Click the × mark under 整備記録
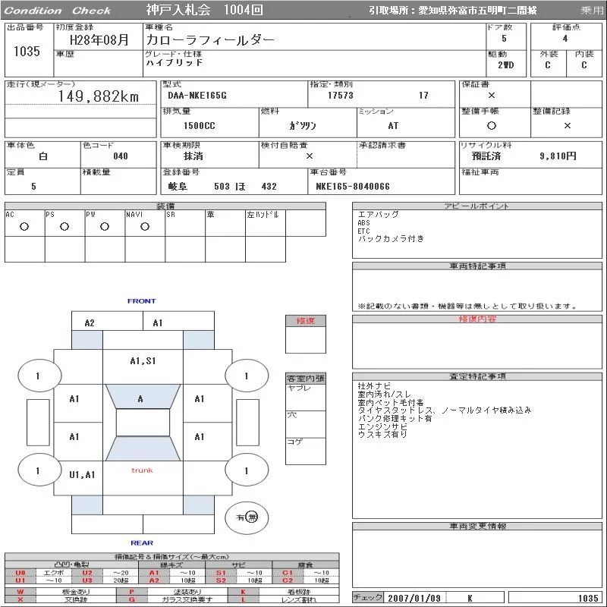 point(567,125)
